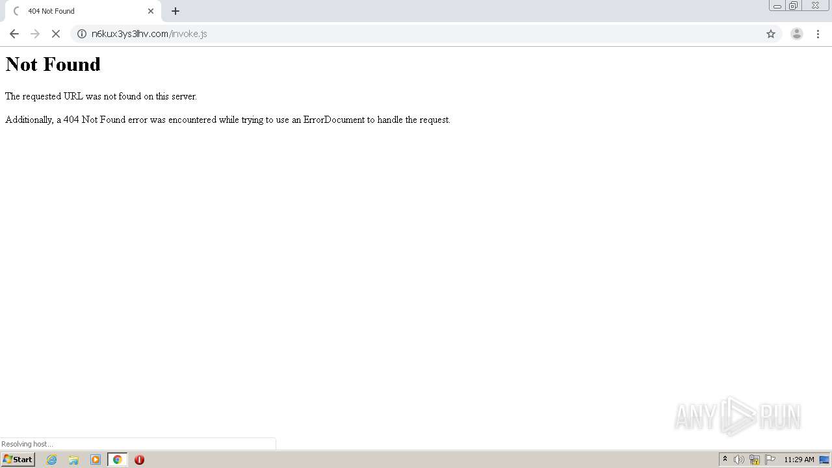Open the Action Center flag icon
The image size is (832, 468).
pyautogui.click(x=770, y=460)
